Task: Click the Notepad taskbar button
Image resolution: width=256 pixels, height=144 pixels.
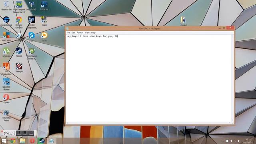Action: pos(51,141)
